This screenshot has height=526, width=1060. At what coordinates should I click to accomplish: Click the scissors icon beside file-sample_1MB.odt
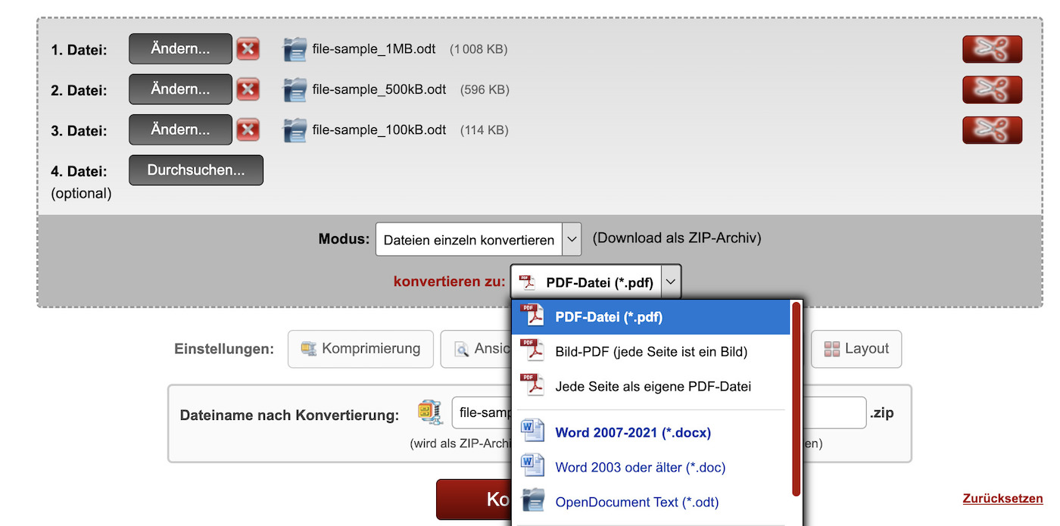point(992,48)
